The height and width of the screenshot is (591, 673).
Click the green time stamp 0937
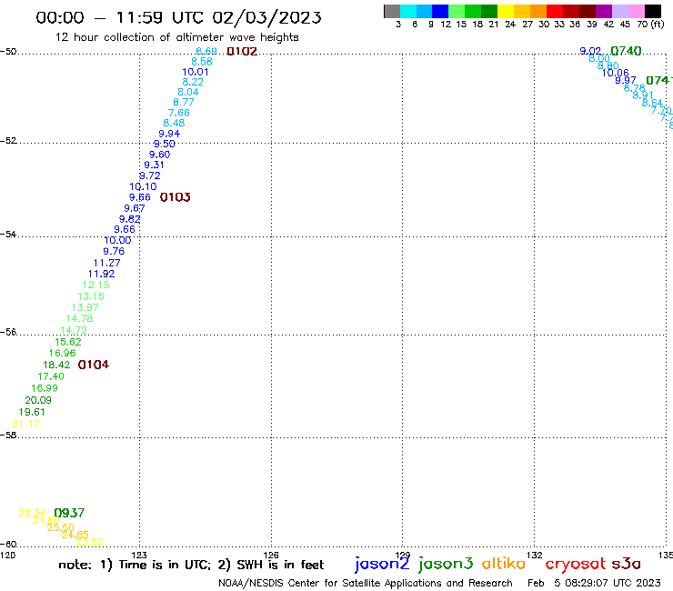69,513
